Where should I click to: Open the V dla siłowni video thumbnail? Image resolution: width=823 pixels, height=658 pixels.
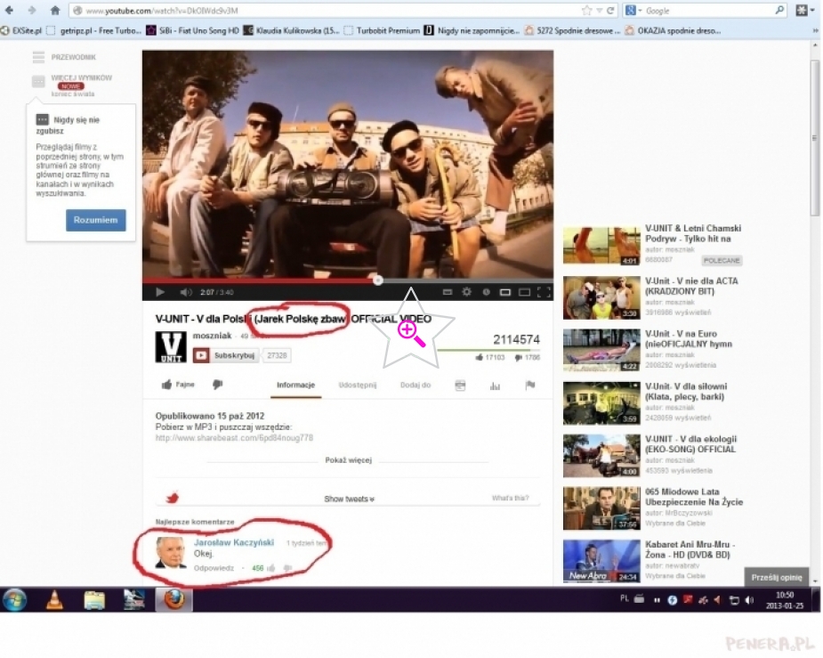601,403
